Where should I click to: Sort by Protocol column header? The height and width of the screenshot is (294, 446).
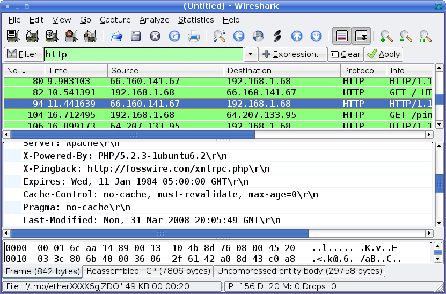pyautogui.click(x=363, y=71)
